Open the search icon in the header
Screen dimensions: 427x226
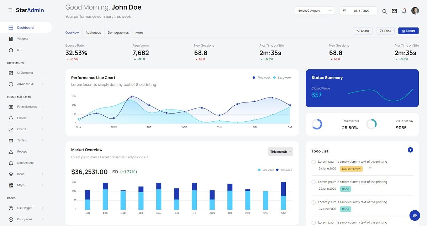pos(384,11)
